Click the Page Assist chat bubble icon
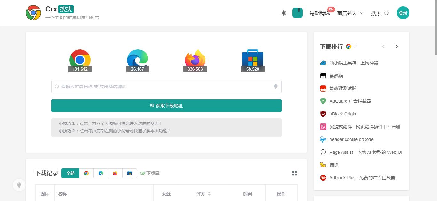 coord(323,152)
